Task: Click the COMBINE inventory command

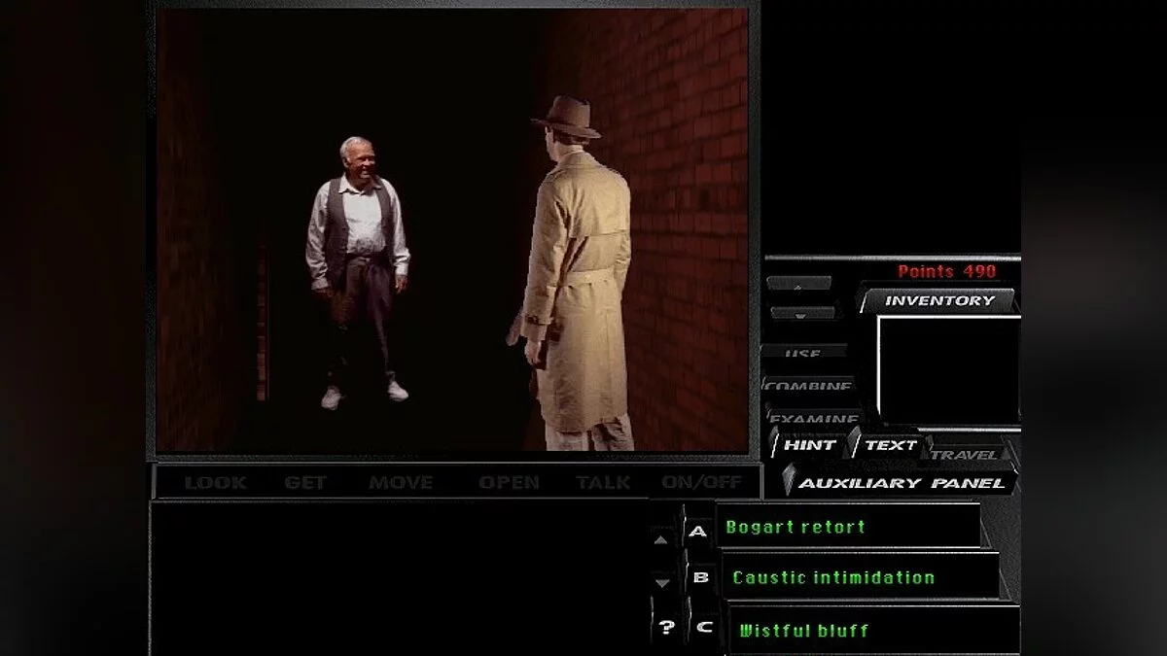Action: [x=809, y=386]
